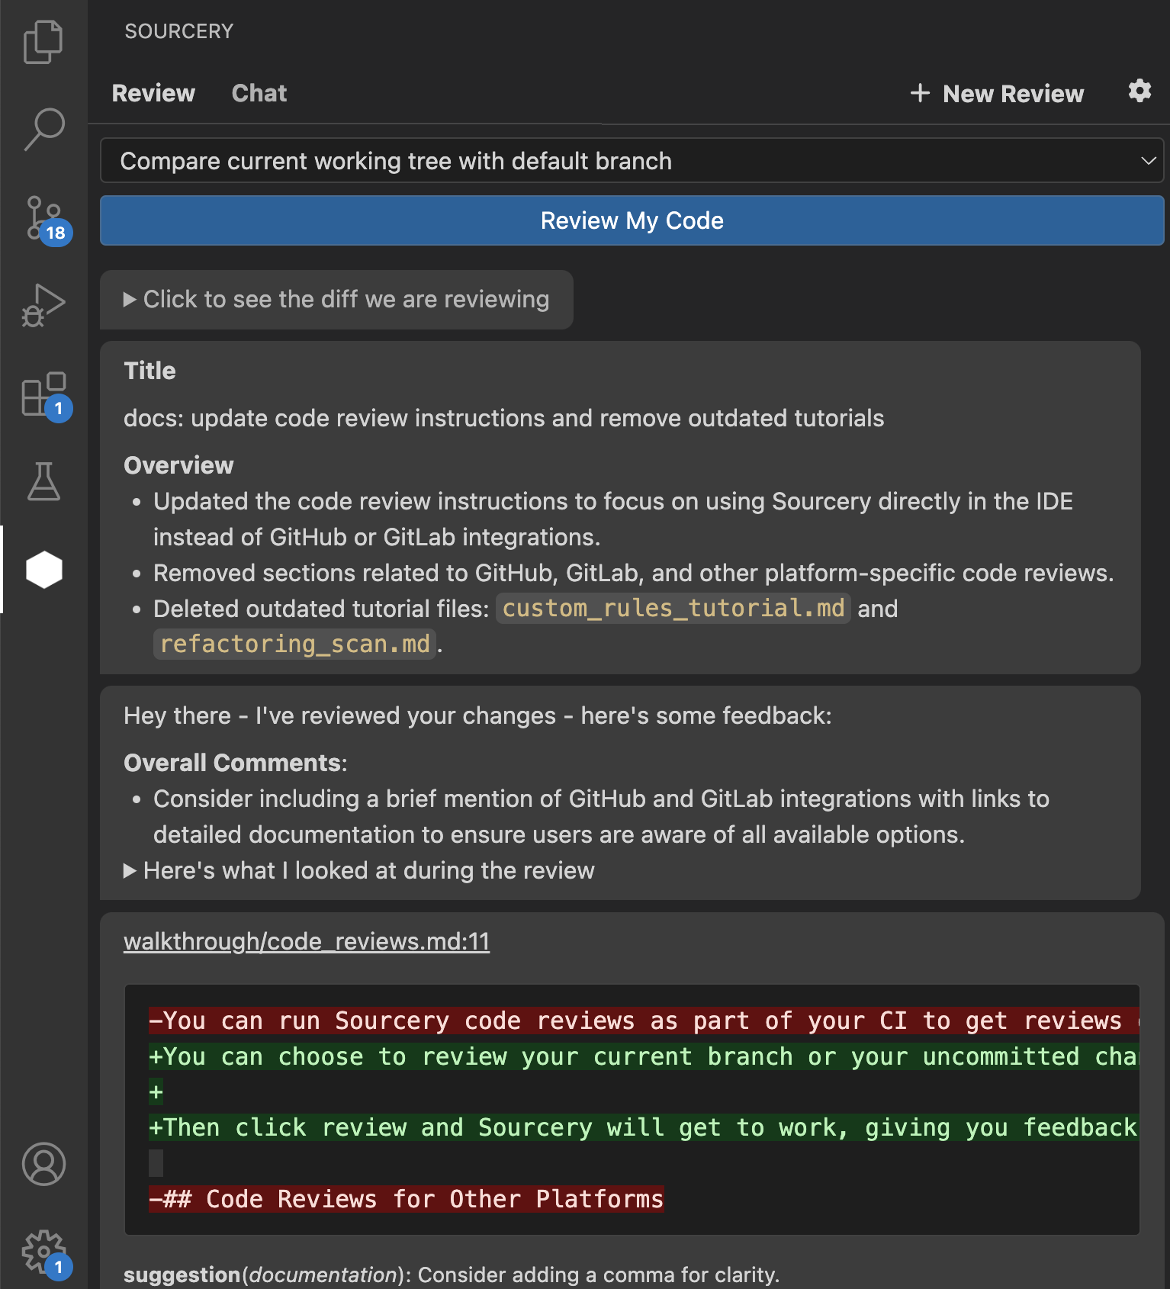Open the Search magnifier in activity bar
The height and width of the screenshot is (1289, 1170).
[x=43, y=129]
